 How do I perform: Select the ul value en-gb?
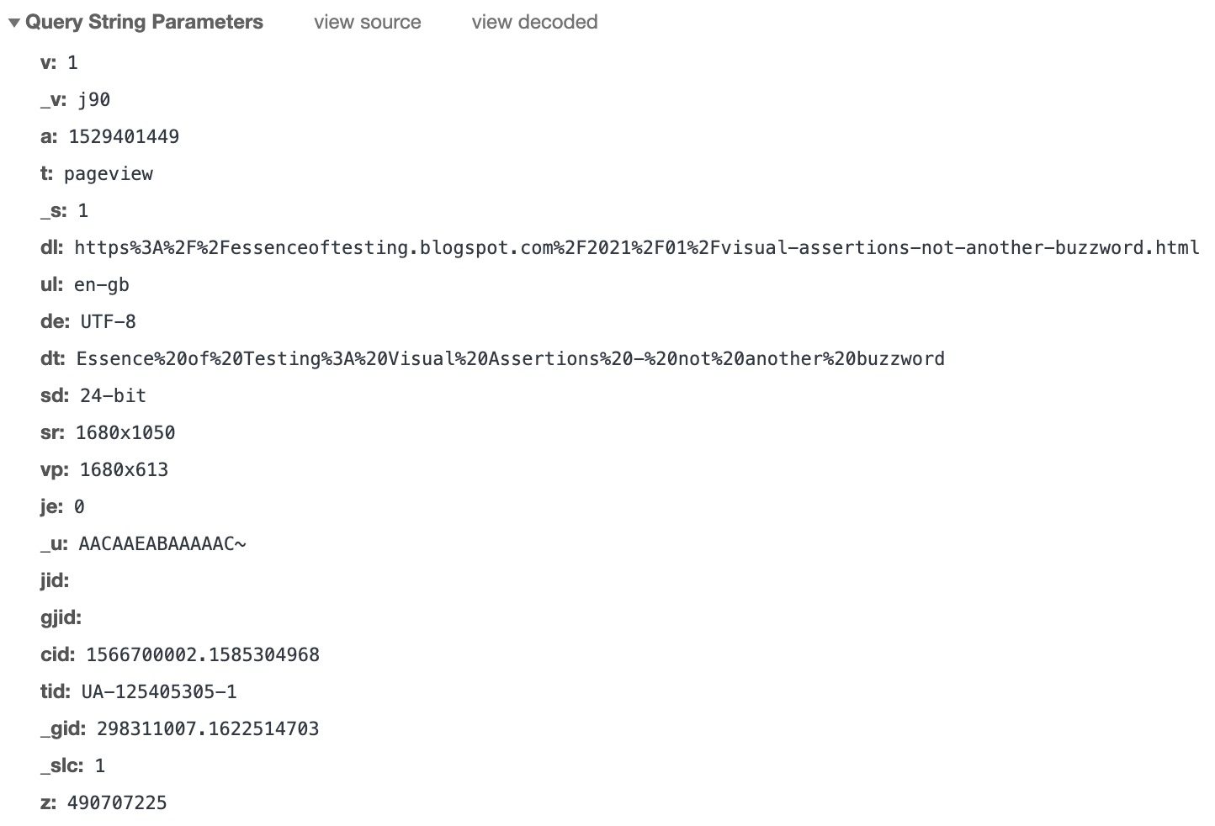coord(102,284)
